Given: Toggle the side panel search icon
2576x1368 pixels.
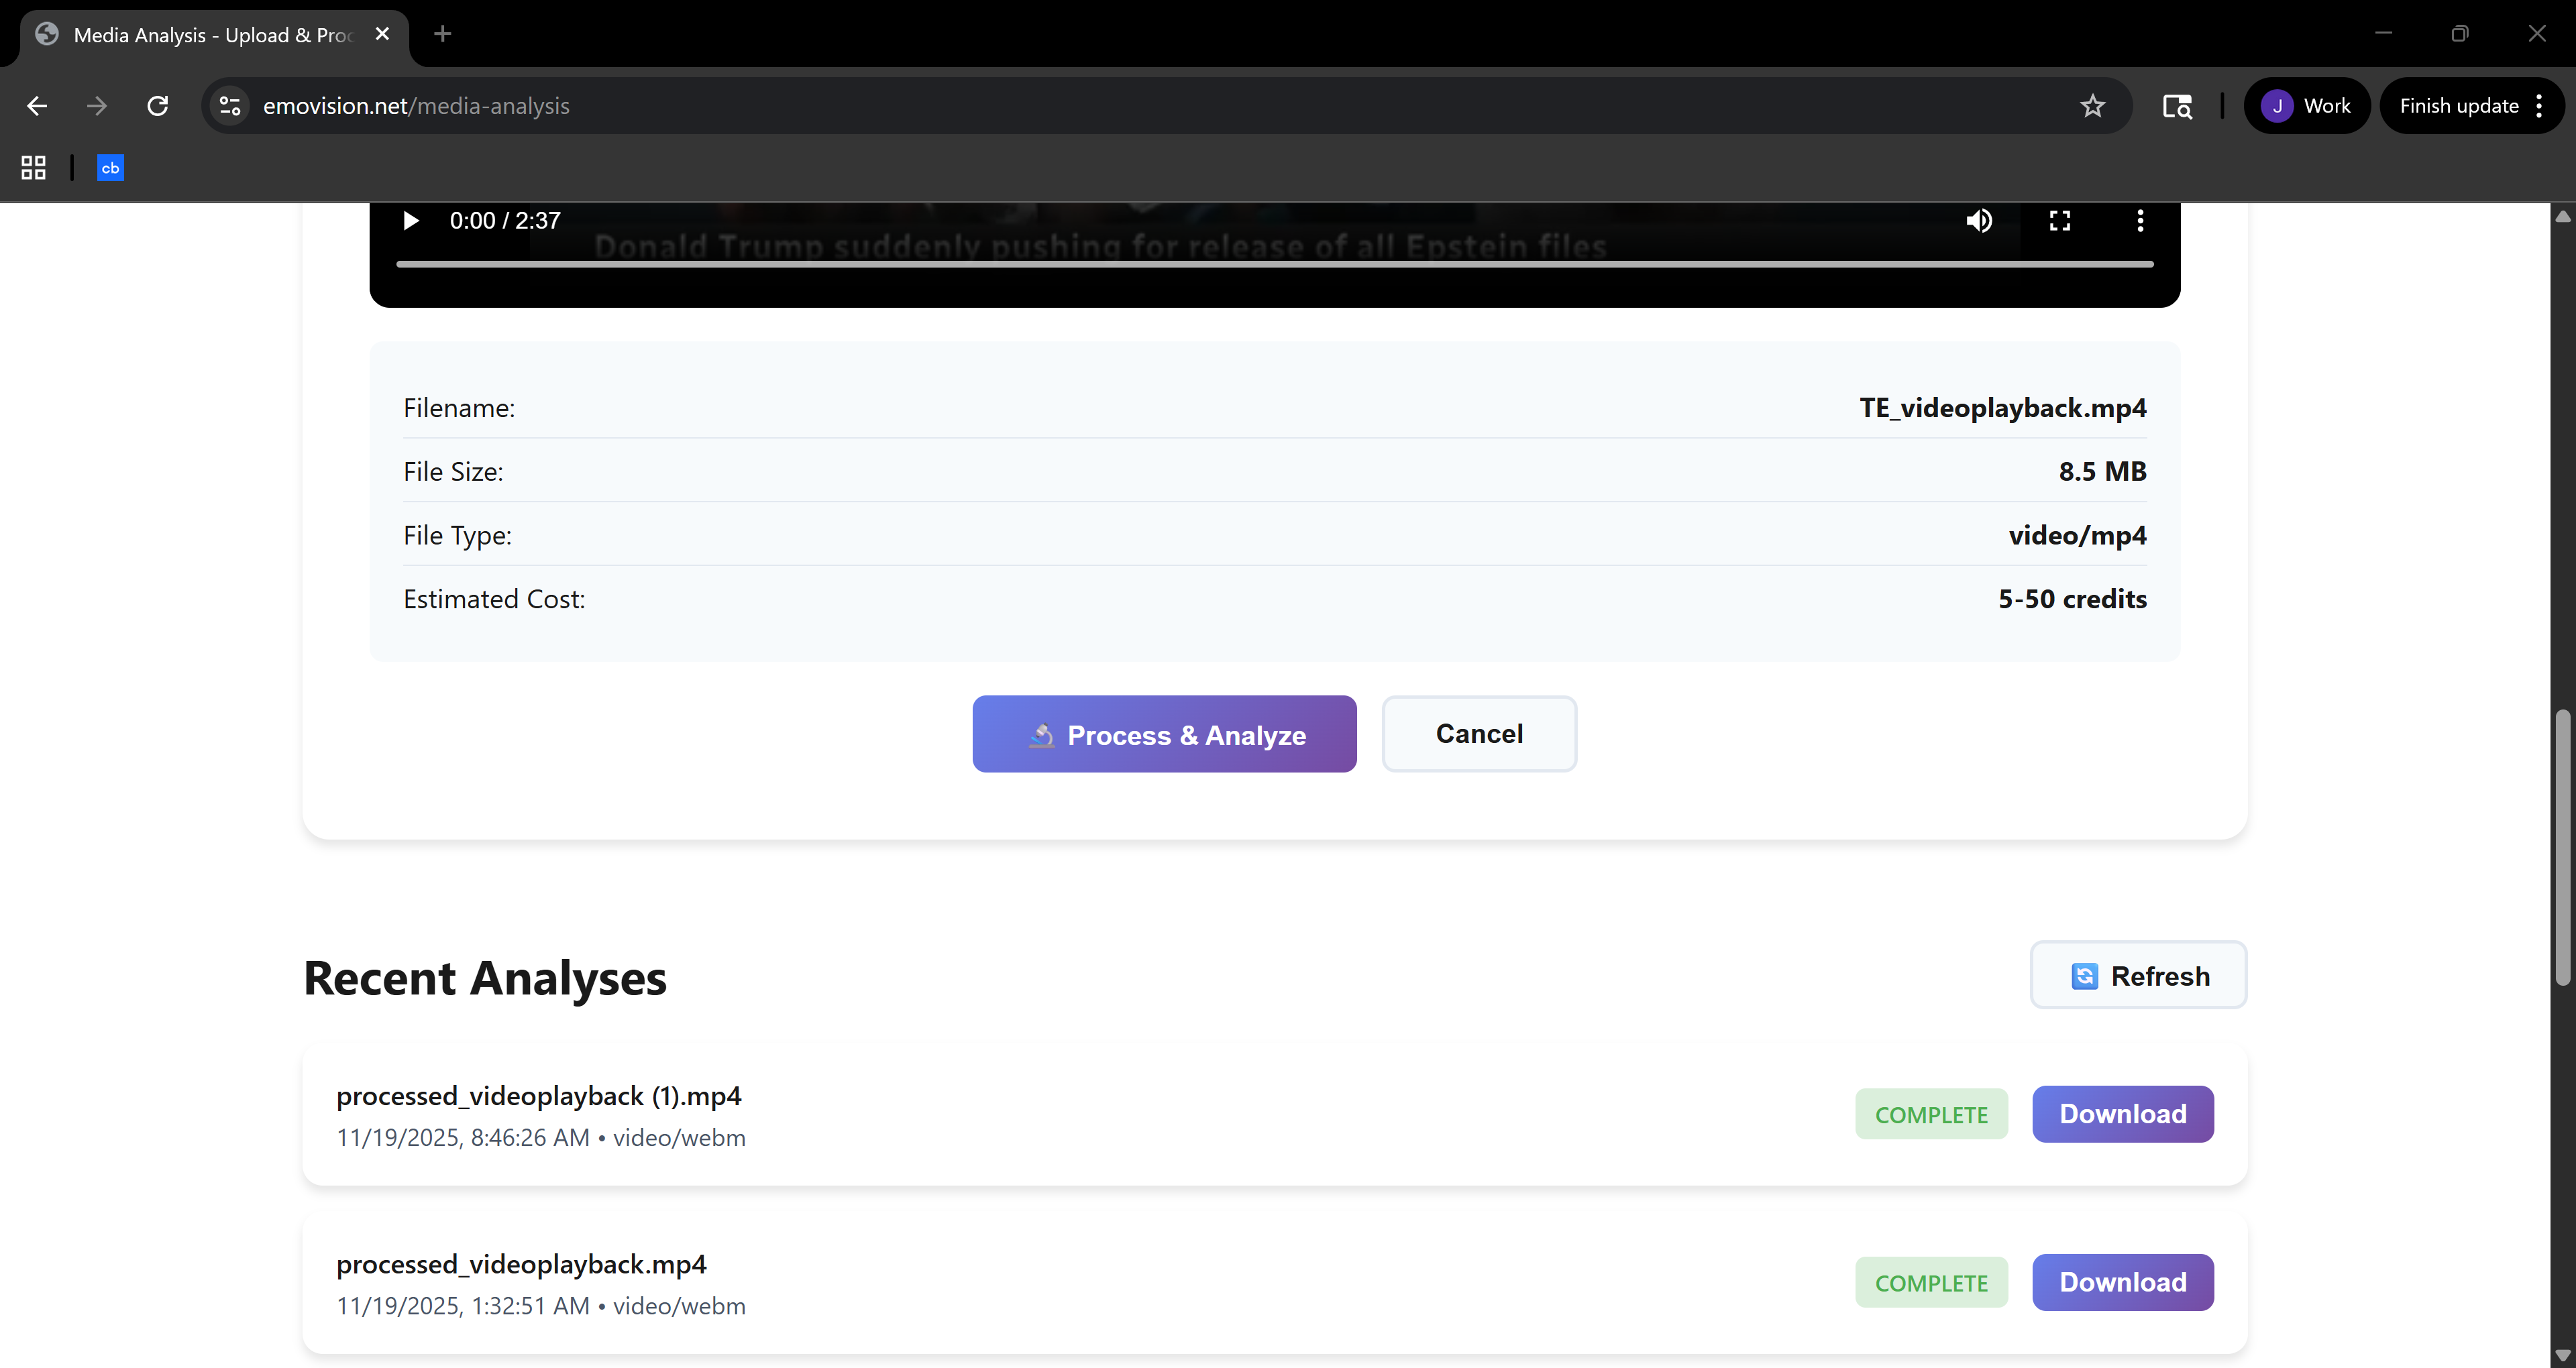Looking at the screenshot, I should tap(2178, 106).
